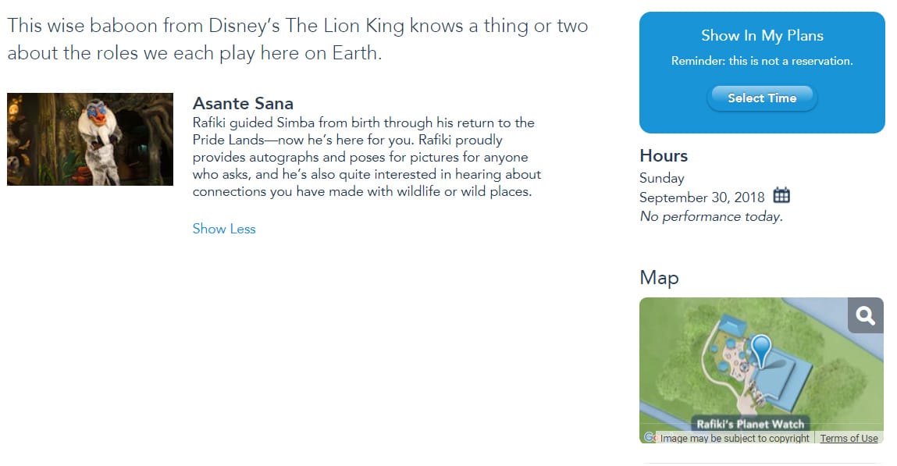Click the September 30, 2018 date text

[x=701, y=197]
